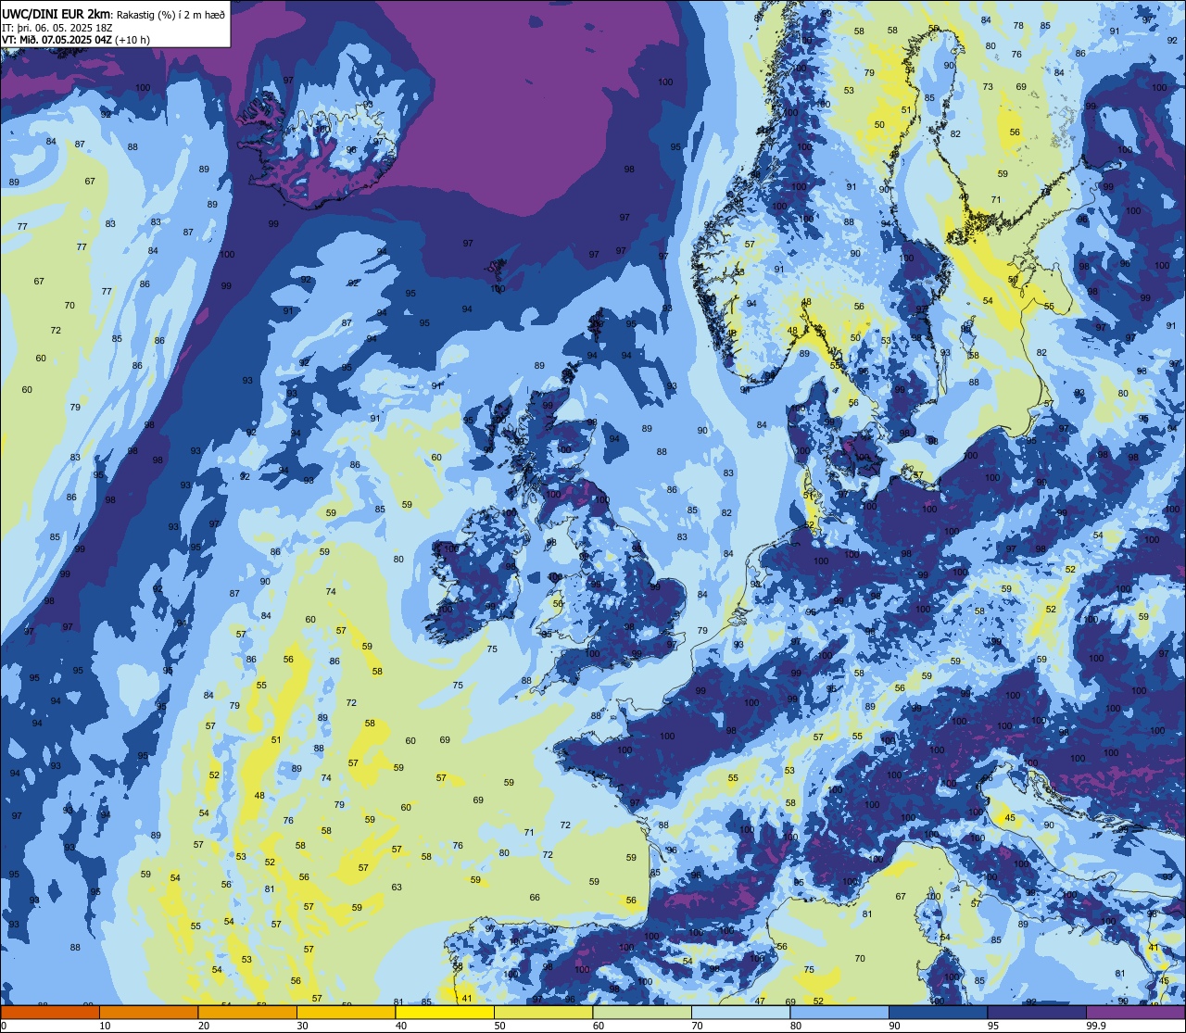
Task: Select the 90–95 blue legend segment
Action: [x=938, y=1012]
